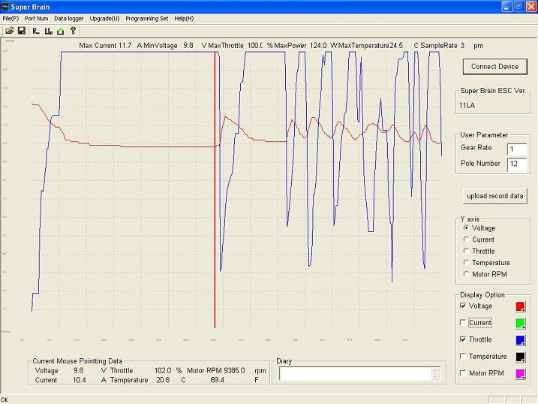Click the '69.4' F temperature value
The height and width of the screenshot is (404, 538).
(x=218, y=380)
